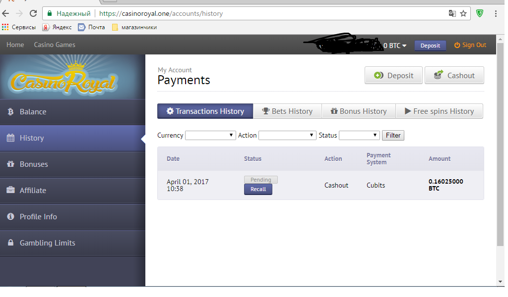
Task: Switch to Bets History tab
Action: tap(287, 111)
